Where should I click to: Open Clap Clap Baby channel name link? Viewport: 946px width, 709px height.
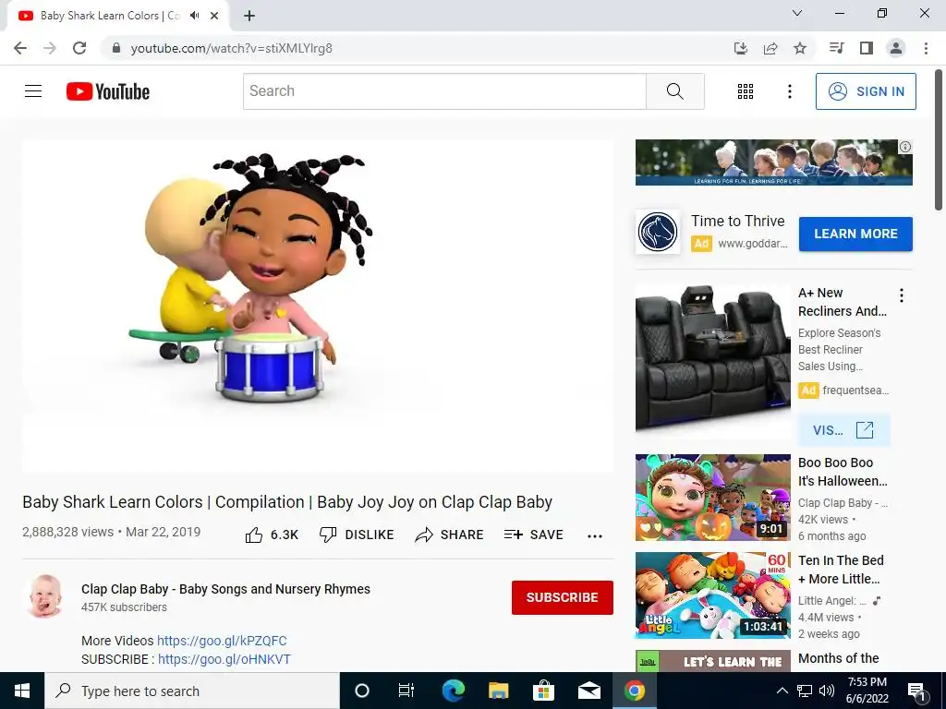point(225,589)
